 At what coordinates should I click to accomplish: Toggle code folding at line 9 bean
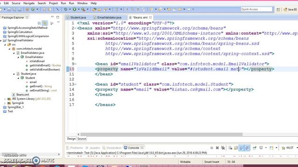click(x=75, y=64)
